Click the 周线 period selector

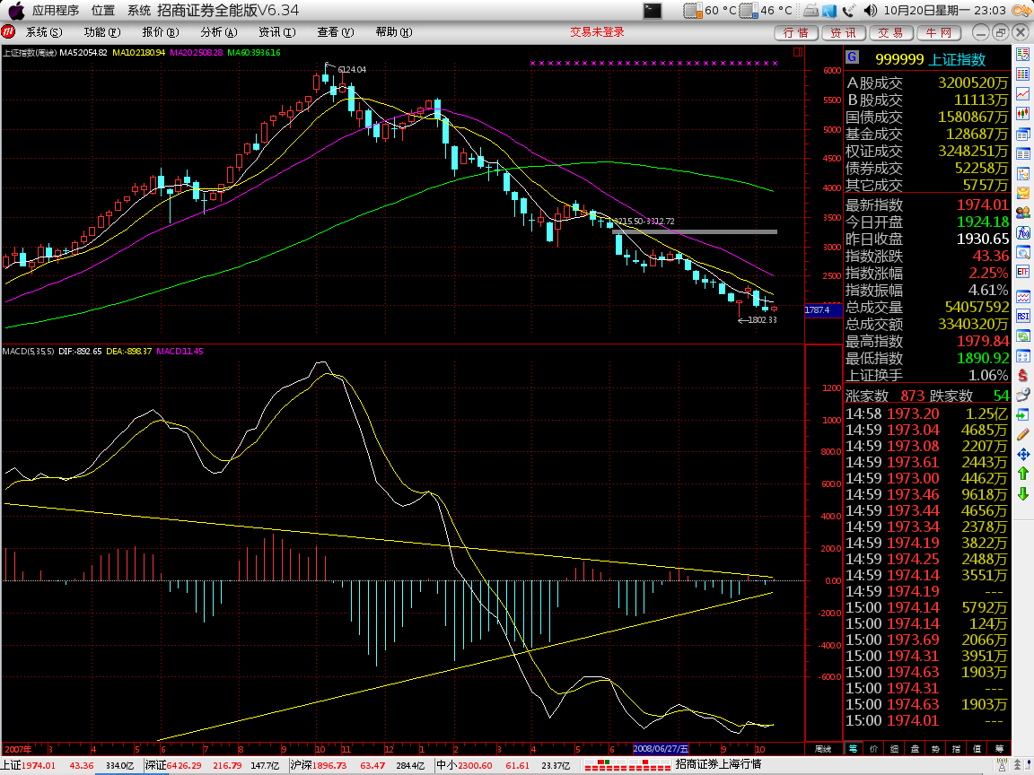point(823,749)
